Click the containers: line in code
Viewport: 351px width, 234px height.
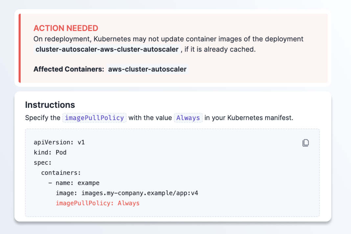[x=61, y=173]
